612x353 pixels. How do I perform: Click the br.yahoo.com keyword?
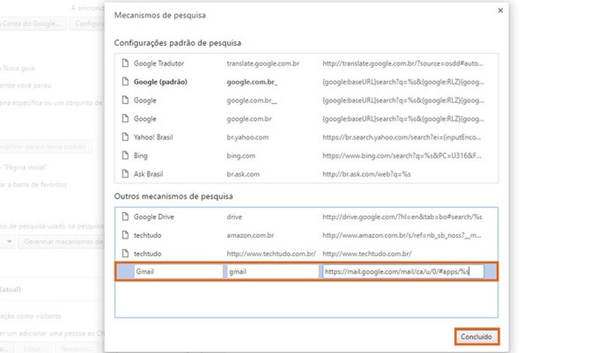point(248,137)
